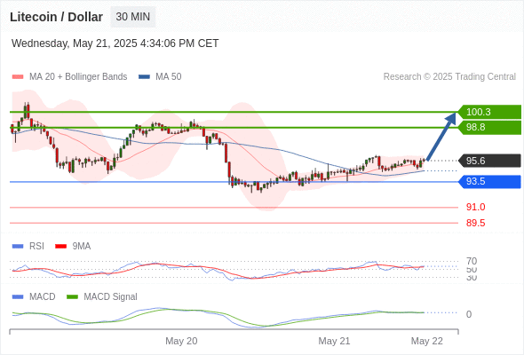Click the MA 50 blue legend swatch
Viewport: 524px width, 355px height.
click(145, 77)
